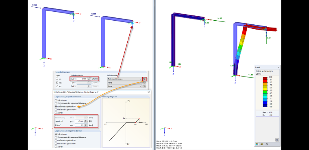Viewport: 309px width, 150px height.
Task: Open nonlinearity edit button for uY' row
Action: [x=144, y=83]
